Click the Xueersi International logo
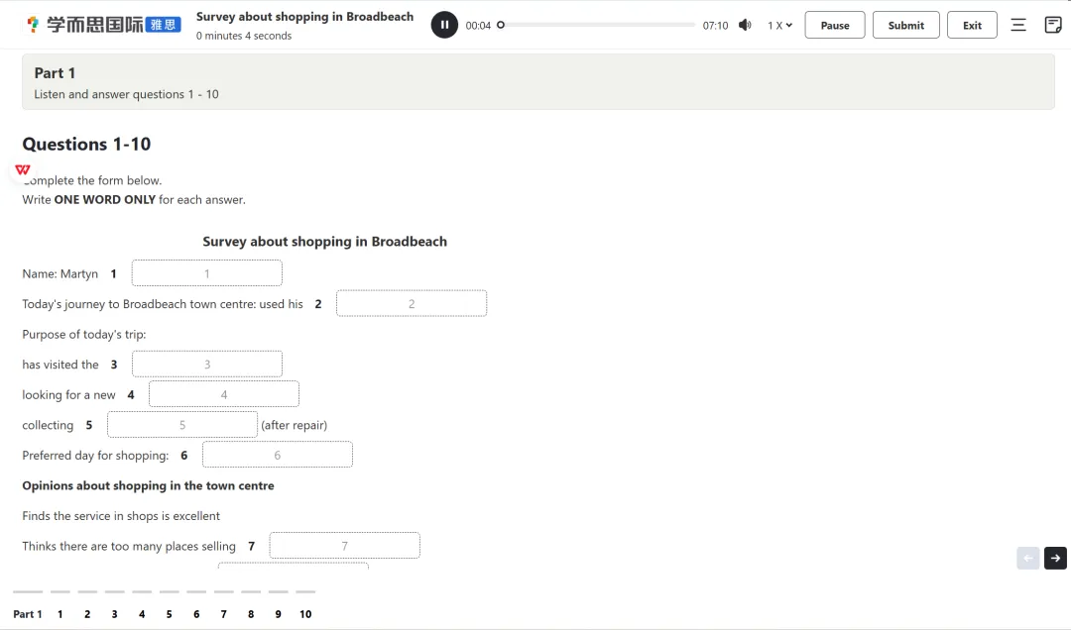 (x=103, y=25)
